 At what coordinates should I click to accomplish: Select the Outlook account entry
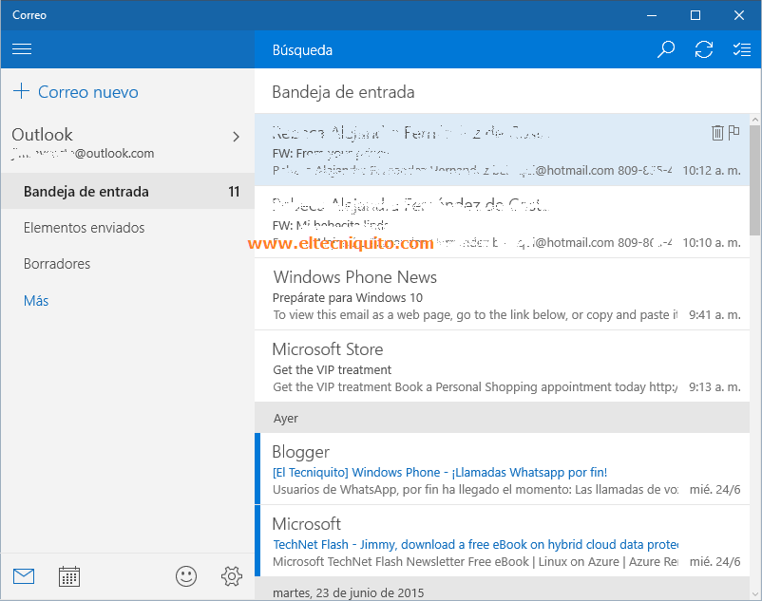click(127, 142)
